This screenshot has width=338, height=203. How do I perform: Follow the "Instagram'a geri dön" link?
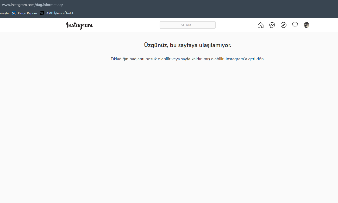coord(245,59)
